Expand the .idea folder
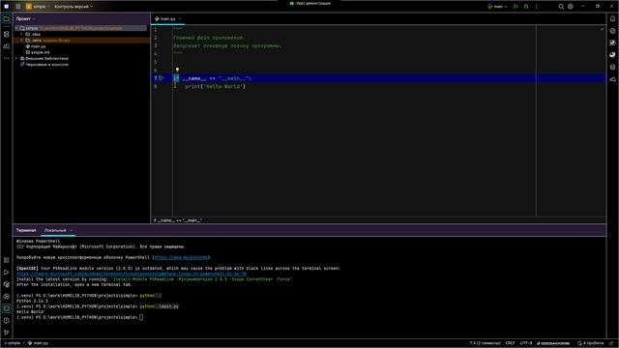Viewport: 619px width, 348px height. [x=21, y=35]
